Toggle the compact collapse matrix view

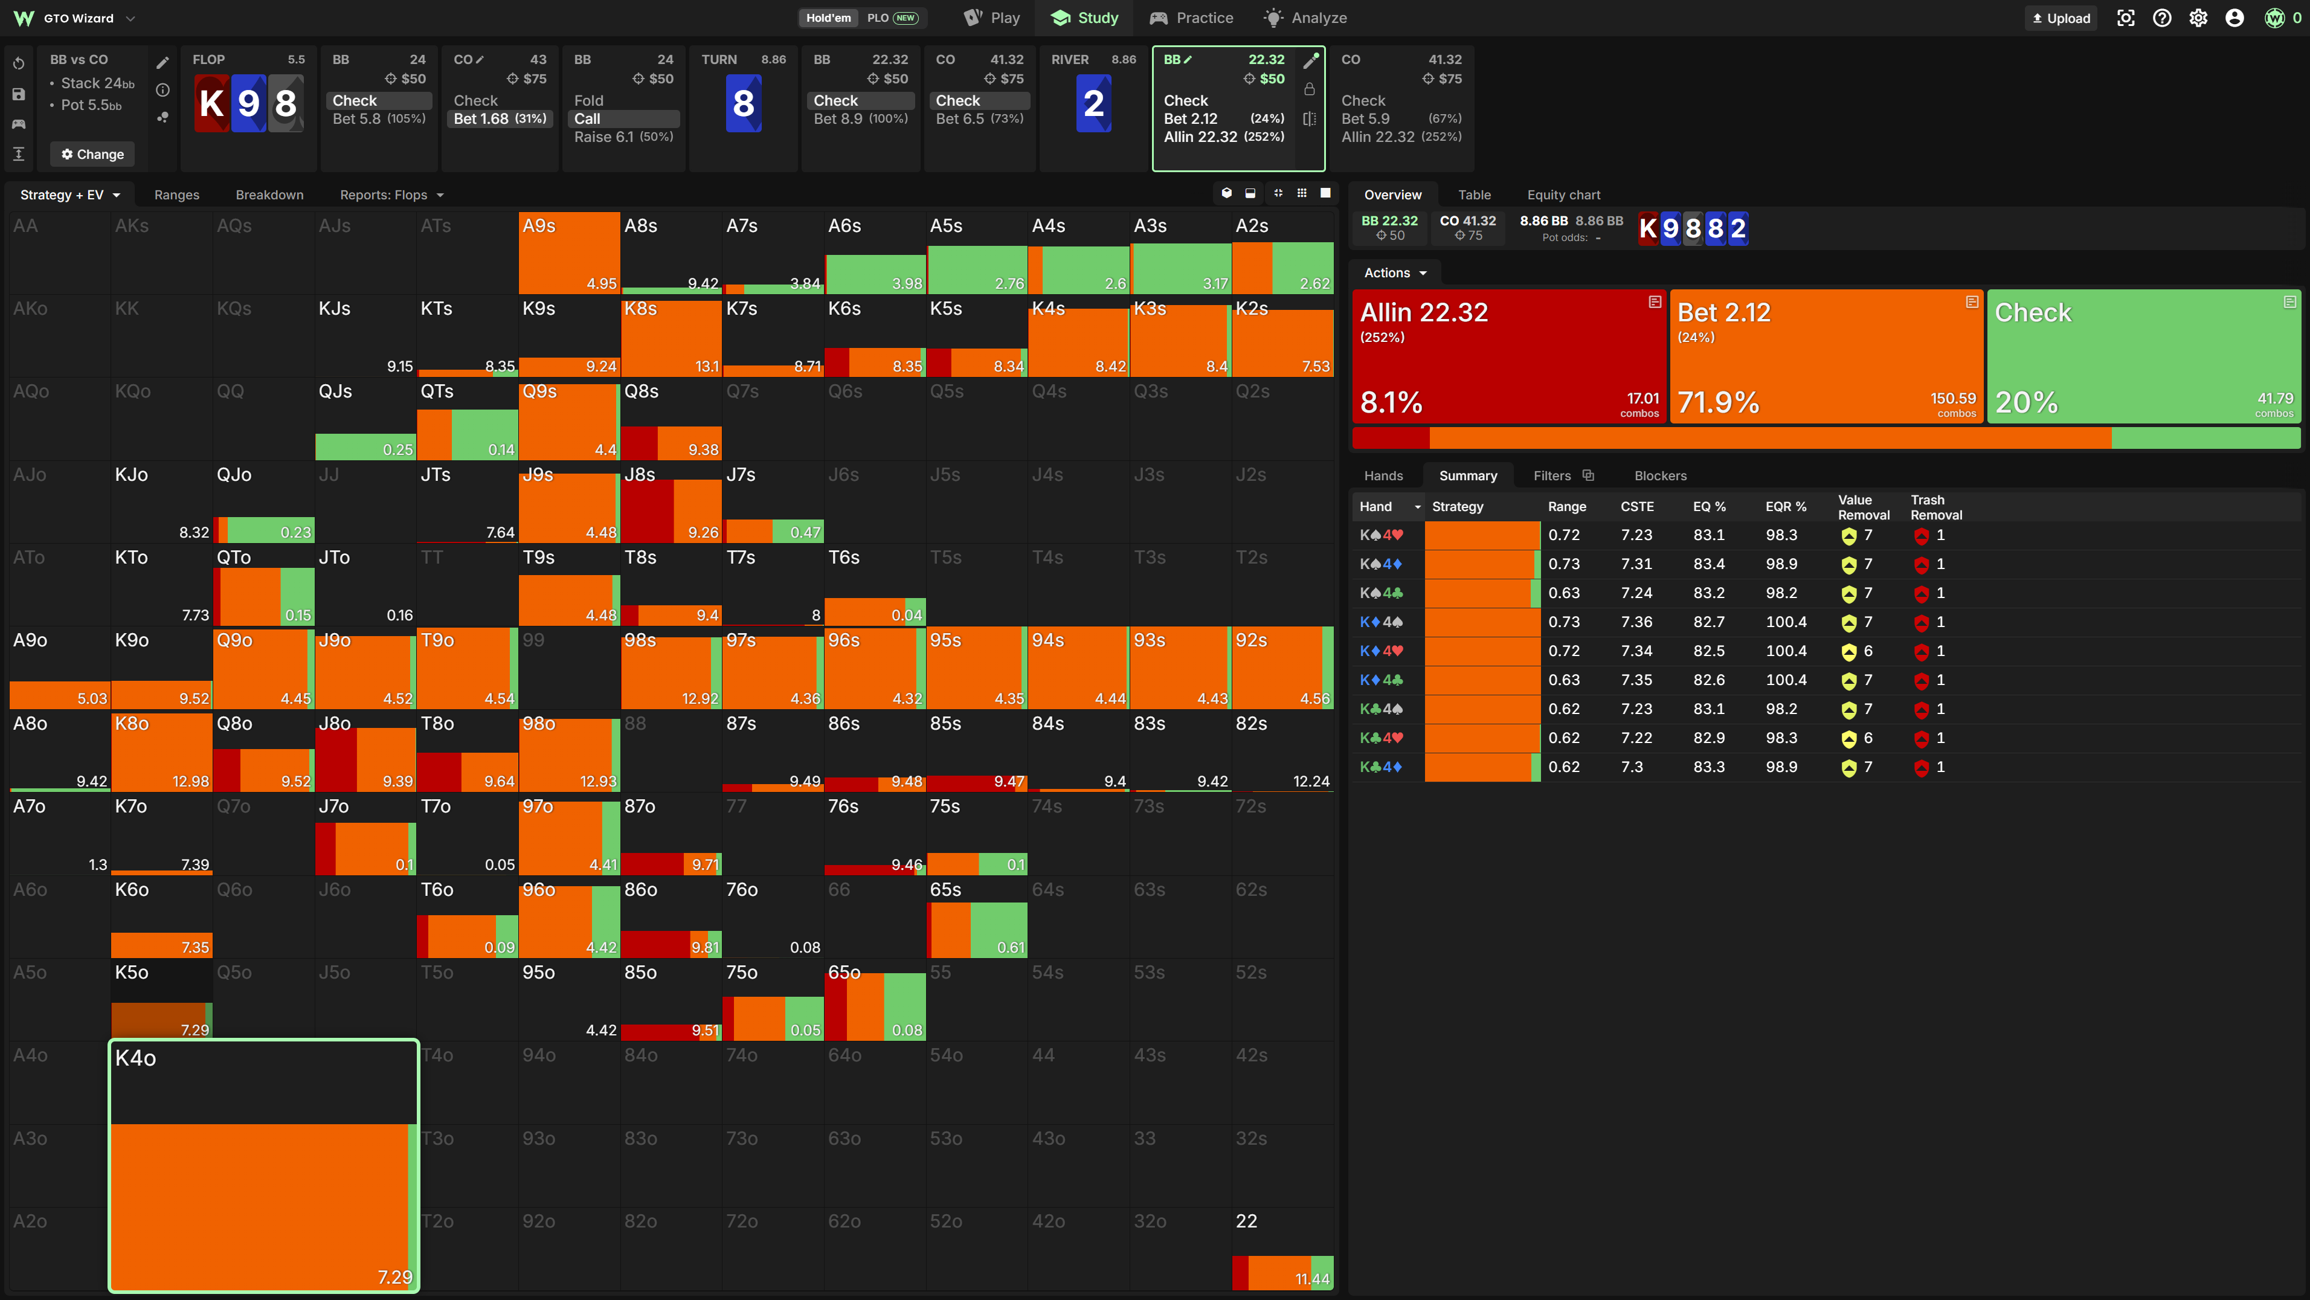pos(1278,193)
